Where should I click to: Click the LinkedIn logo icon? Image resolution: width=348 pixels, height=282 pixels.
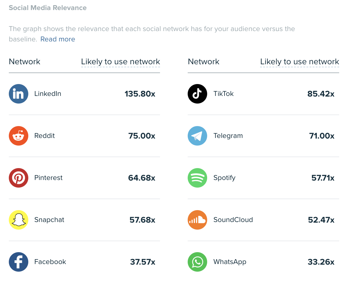19,94
